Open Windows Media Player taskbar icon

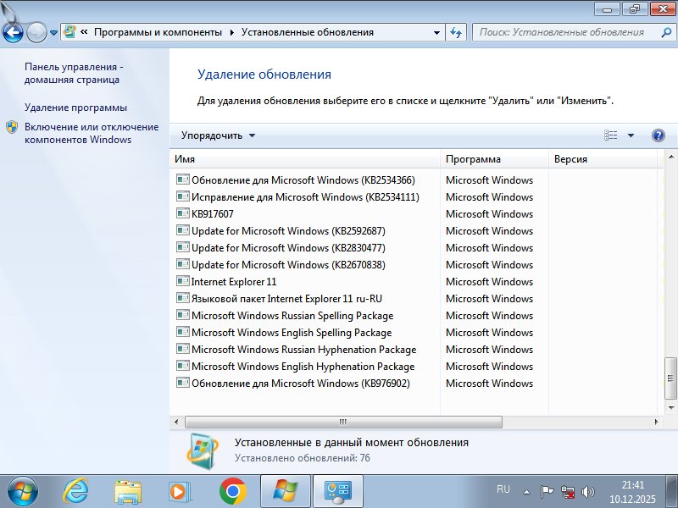(x=179, y=490)
